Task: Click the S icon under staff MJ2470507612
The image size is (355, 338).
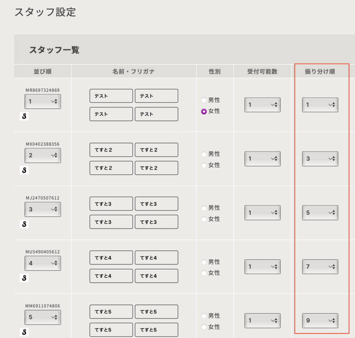Action: pos(24,224)
